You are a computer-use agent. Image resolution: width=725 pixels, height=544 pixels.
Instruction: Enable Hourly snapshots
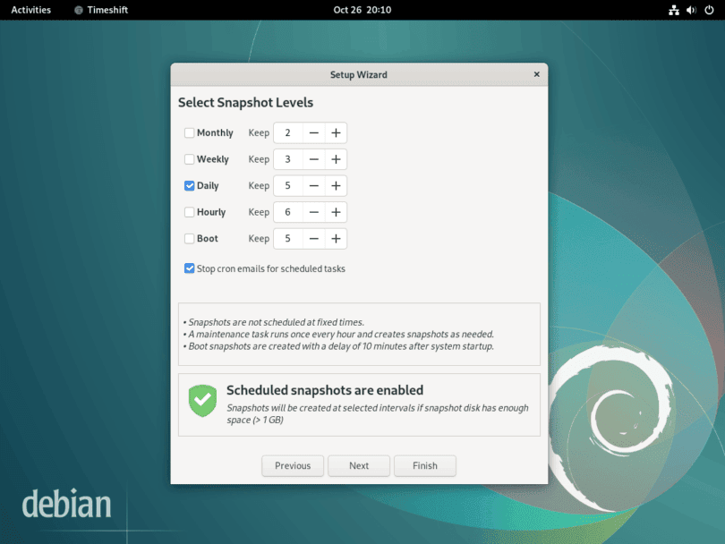click(189, 212)
